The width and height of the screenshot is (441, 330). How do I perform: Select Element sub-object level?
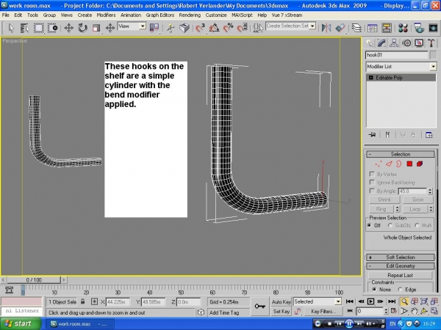coord(420,164)
